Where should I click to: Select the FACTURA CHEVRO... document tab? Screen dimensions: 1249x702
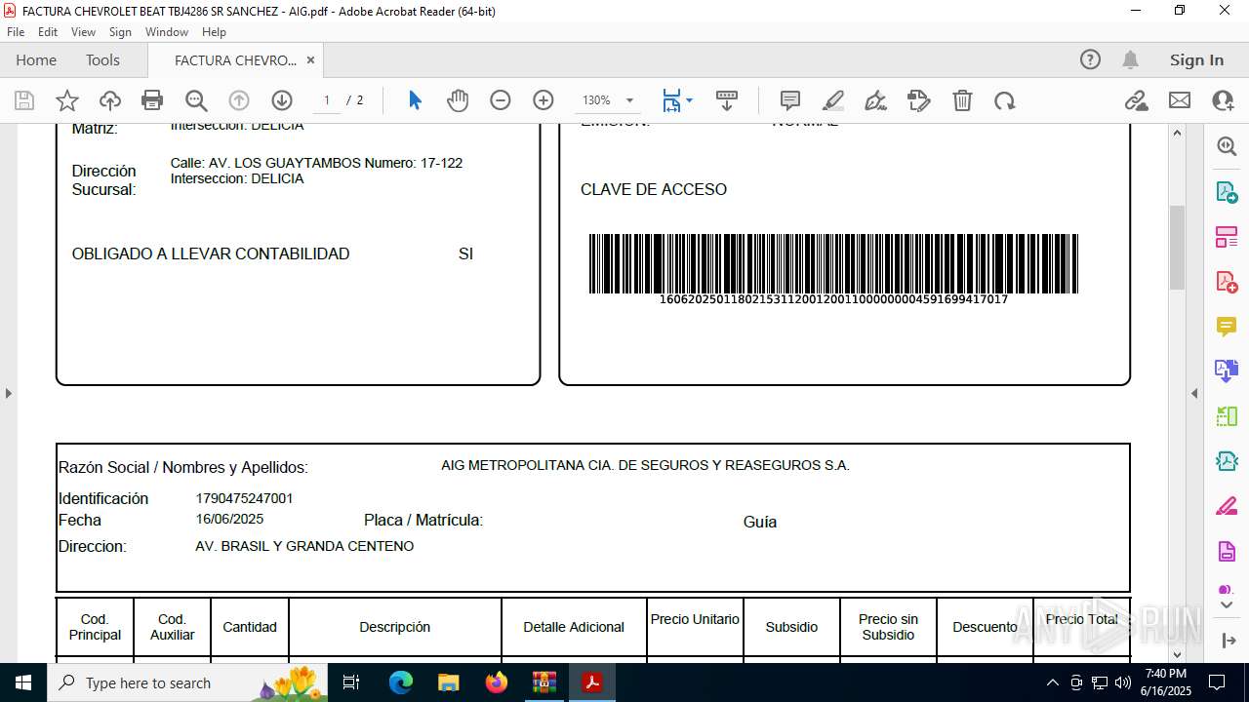(235, 60)
